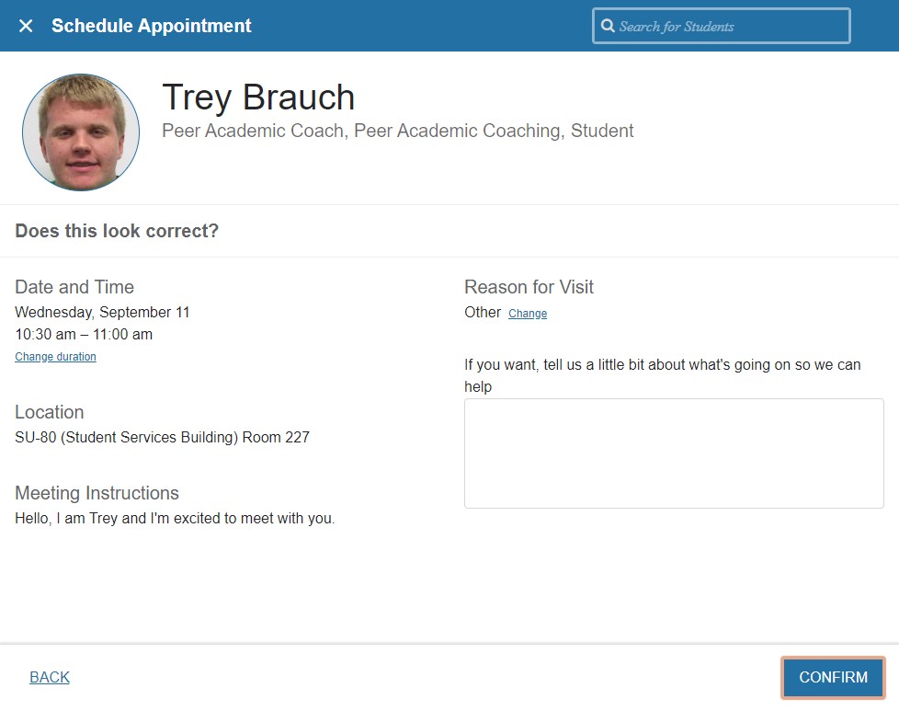
Task: Change the Reason for Visit
Action: click(528, 314)
